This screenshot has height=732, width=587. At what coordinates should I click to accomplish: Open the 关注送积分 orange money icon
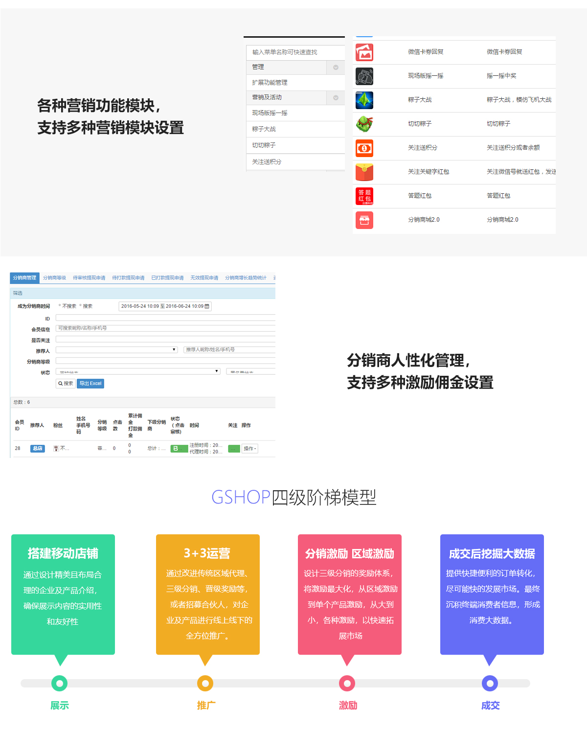pyautogui.click(x=364, y=148)
